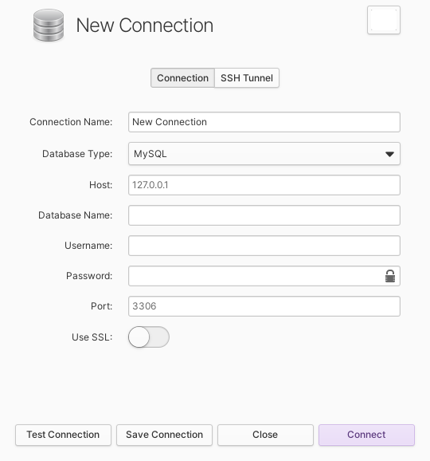
Task: Click Save Connection button
Action: (164, 435)
